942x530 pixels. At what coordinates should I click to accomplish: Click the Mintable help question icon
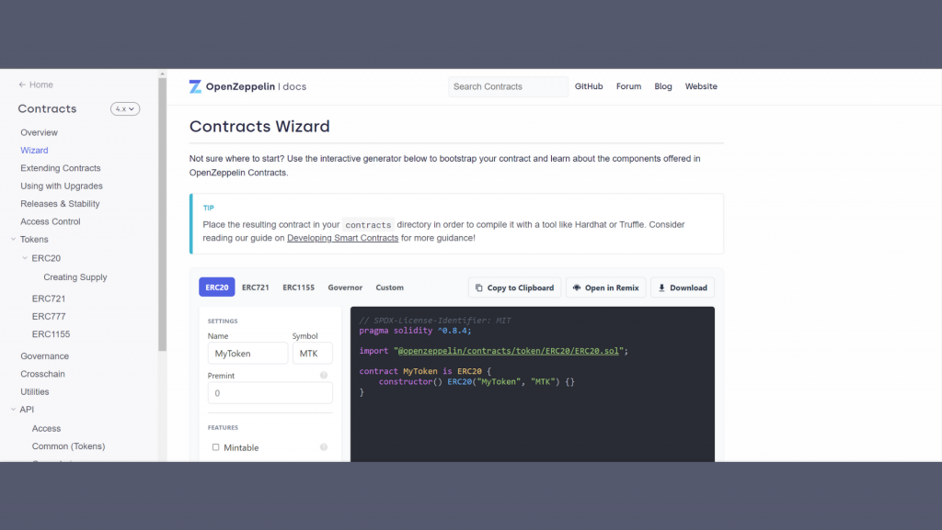[324, 447]
